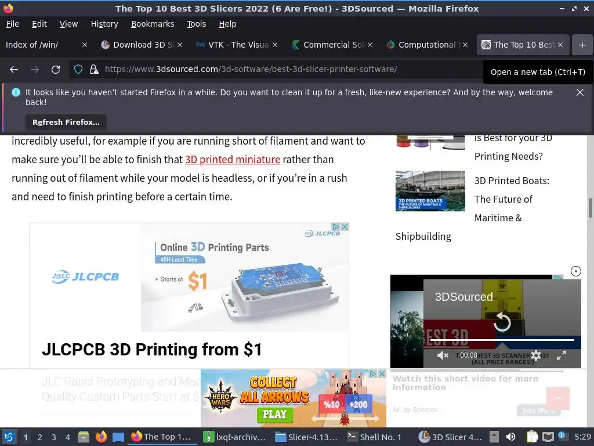Open AdChoices info on JLCPCB ad
This screenshot has width=594, height=446.
[336, 227]
